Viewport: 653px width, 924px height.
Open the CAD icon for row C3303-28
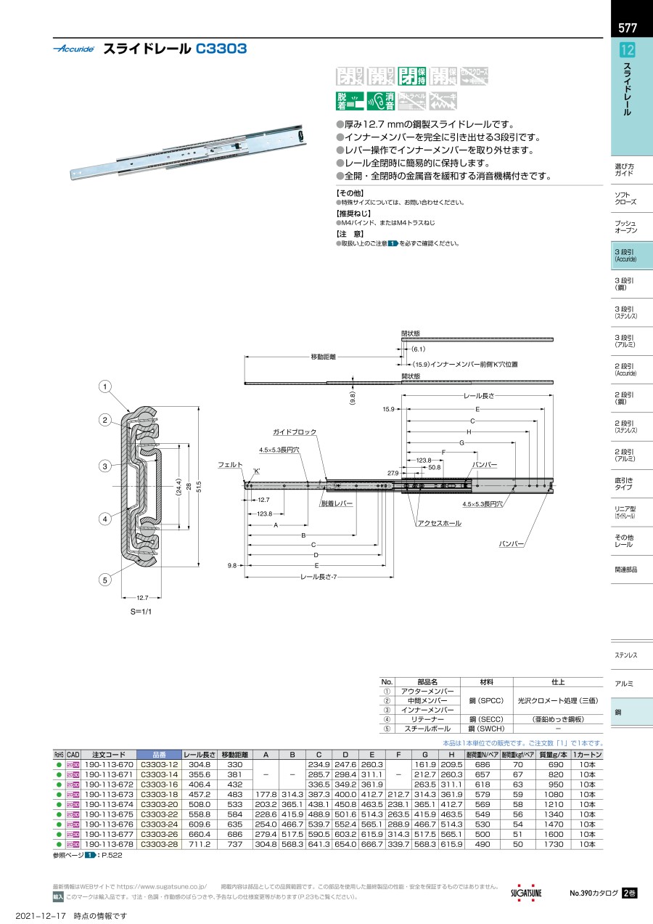pyautogui.click(x=73, y=845)
